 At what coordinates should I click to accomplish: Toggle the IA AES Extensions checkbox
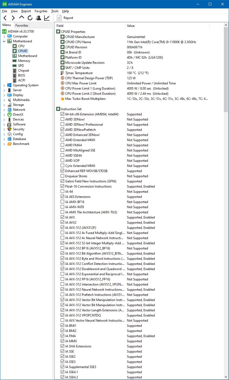click(63, 197)
